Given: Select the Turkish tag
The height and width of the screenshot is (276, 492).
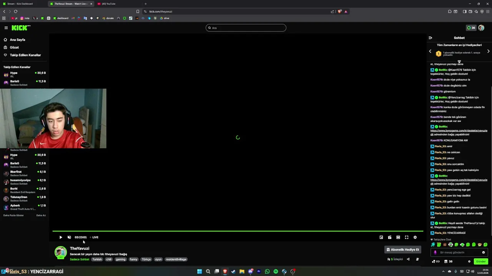Looking at the screenshot, I should coord(97,260).
